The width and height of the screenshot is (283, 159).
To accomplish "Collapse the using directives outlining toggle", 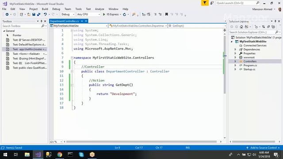I will [x=72, y=30].
